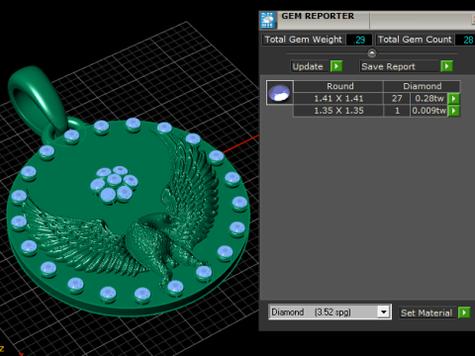Click the Total Gem Count label
The height and width of the screenshot is (356, 475).
(415, 40)
